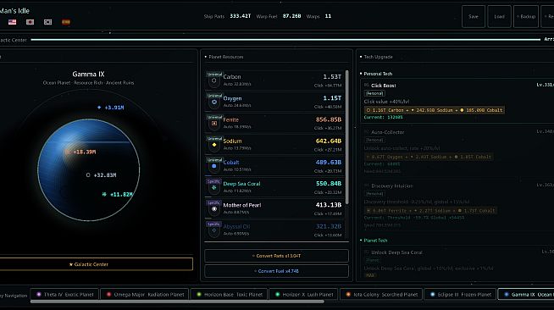Viewport: 554px width, 310px height.
Task: Click the Galactic Center progress bar
Action: (285, 40)
